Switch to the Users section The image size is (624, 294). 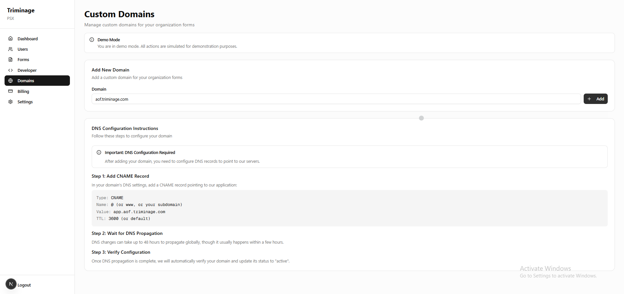click(22, 49)
